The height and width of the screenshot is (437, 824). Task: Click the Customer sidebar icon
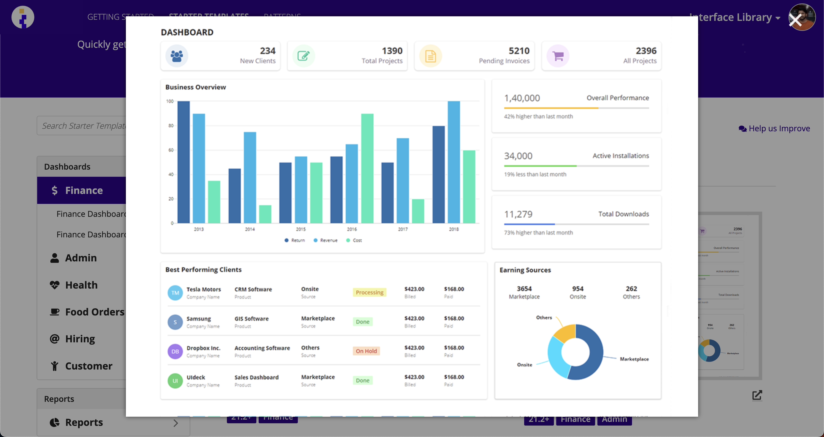(55, 366)
